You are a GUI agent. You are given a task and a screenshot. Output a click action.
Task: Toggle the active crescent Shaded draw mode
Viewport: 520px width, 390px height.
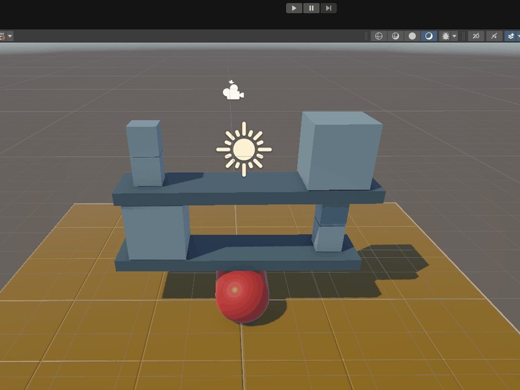point(429,36)
